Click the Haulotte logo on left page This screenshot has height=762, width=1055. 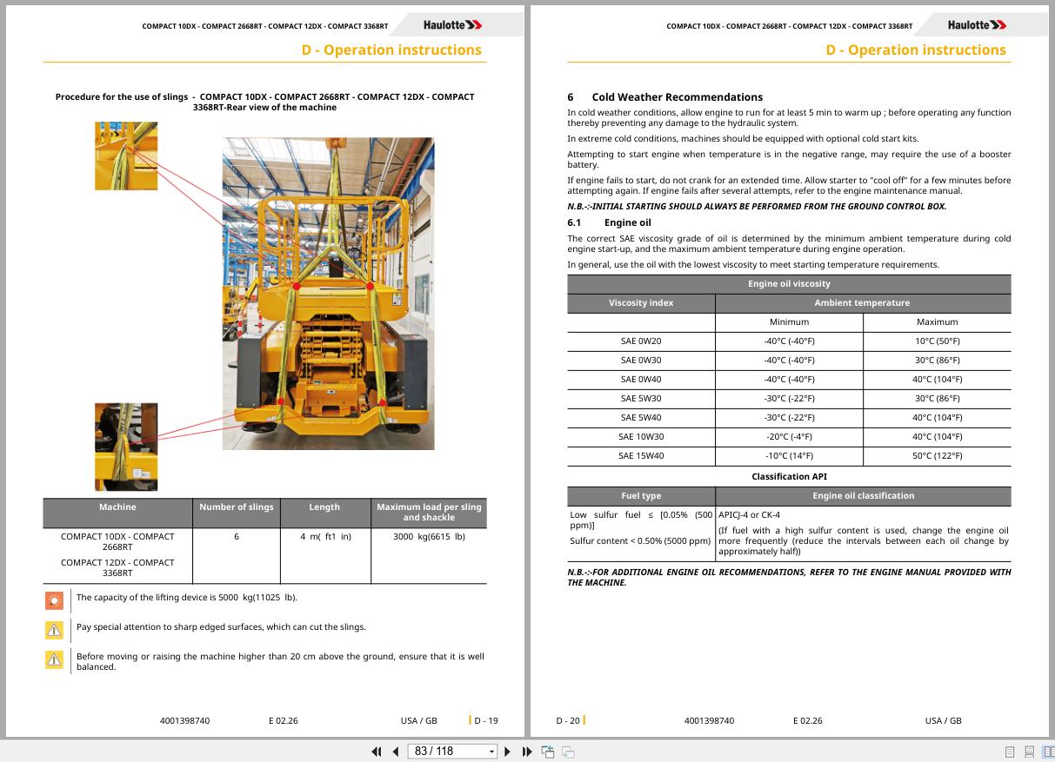452,25
